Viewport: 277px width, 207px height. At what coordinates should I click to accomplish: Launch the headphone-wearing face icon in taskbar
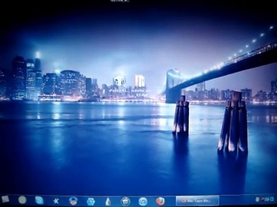(x=74, y=201)
